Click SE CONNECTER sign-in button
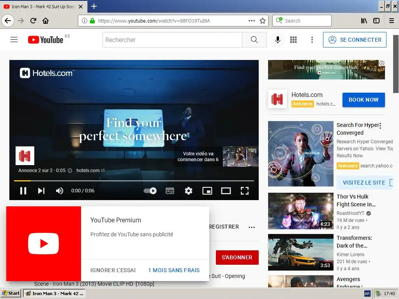 pyautogui.click(x=355, y=40)
